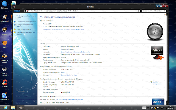
Task: Click the ESP input language indicator
Action: [x=162, y=108]
